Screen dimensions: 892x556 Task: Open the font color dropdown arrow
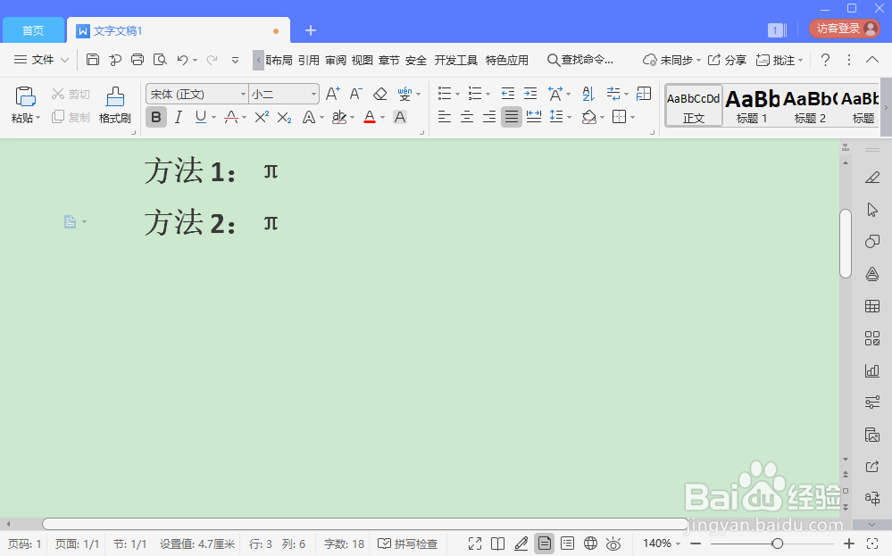pos(382,116)
